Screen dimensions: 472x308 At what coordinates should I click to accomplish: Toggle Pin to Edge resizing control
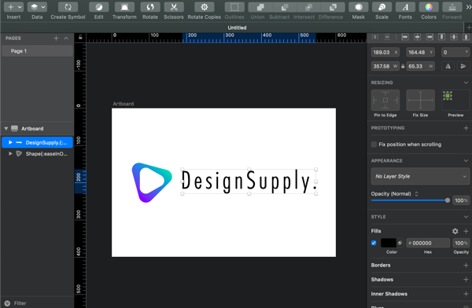pos(385,100)
